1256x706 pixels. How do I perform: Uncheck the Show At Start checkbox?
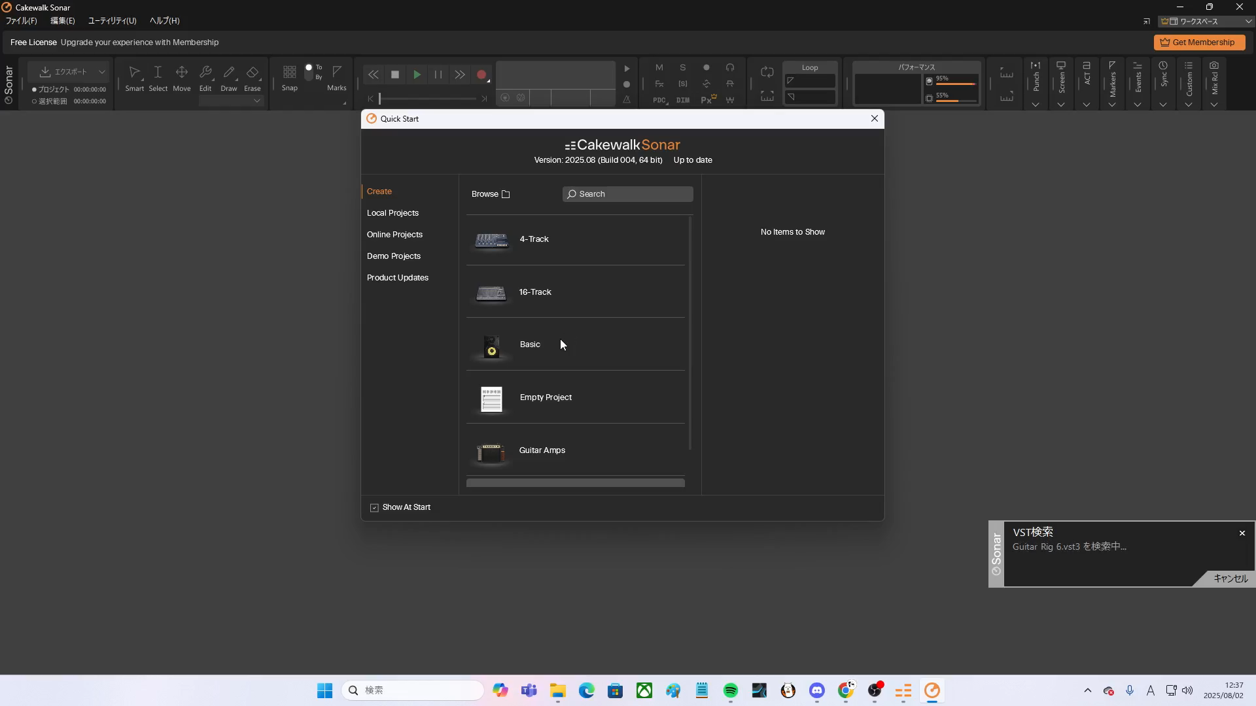374,508
